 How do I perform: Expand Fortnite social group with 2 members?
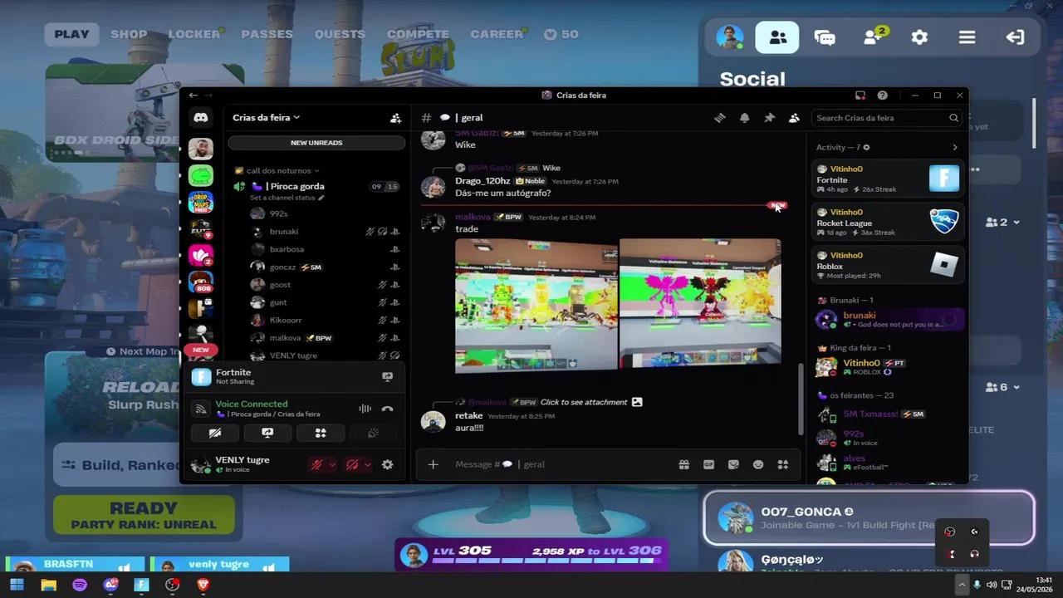click(1002, 223)
